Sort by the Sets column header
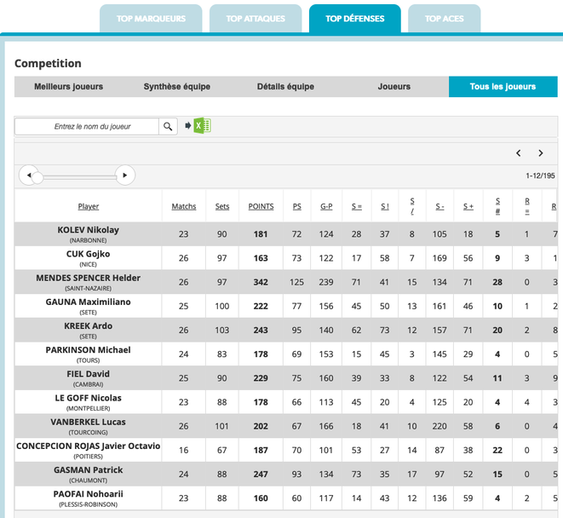The height and width of the screenshot is (518, 563). pos(222,206)
